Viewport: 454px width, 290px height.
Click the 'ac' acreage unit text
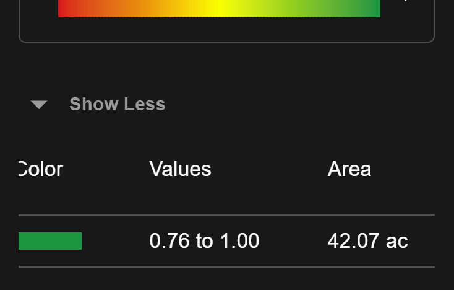click(x=396, y=241)
